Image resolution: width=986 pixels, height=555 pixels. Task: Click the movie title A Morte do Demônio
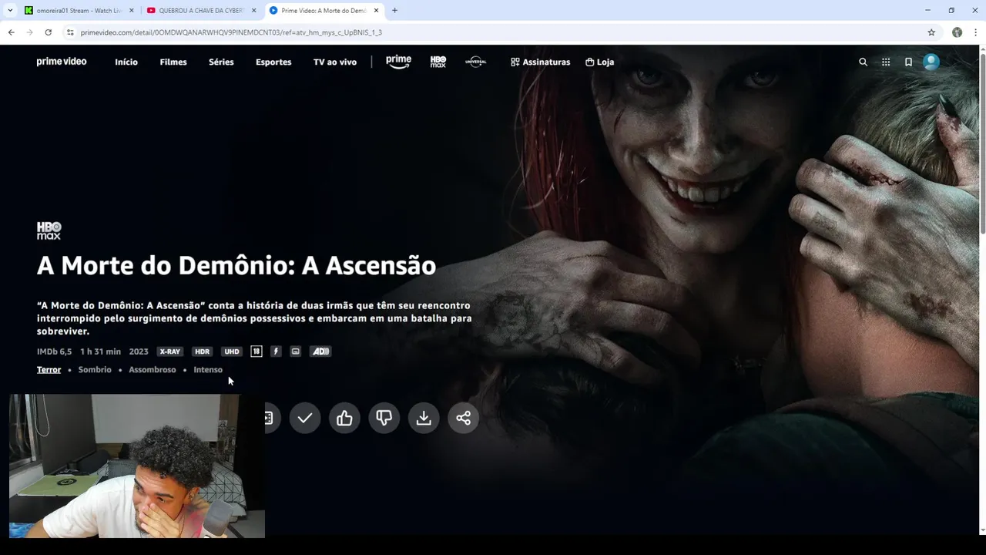pos(236,265)
